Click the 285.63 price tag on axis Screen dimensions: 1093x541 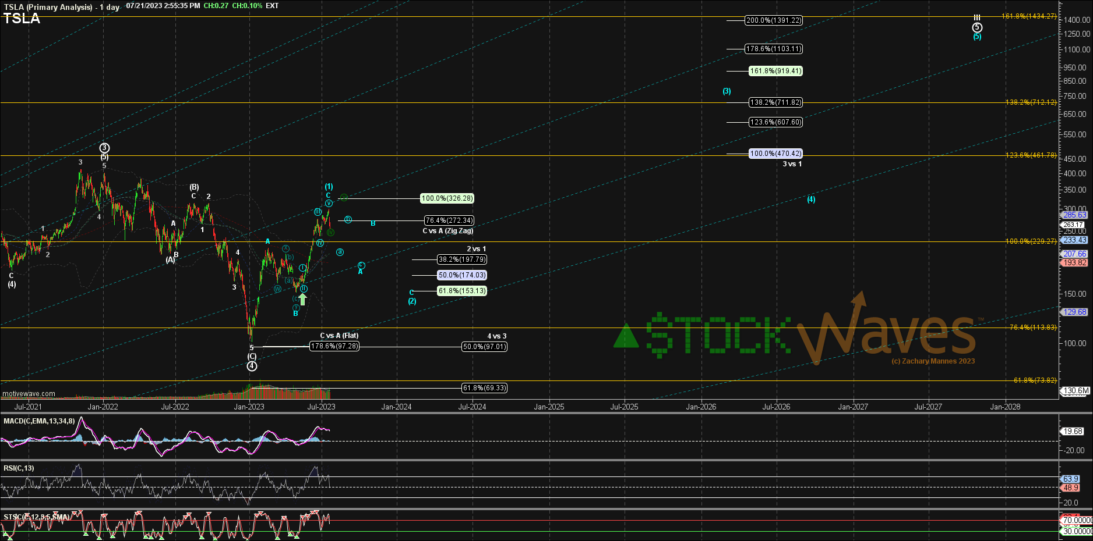(x=1074, y=215)
